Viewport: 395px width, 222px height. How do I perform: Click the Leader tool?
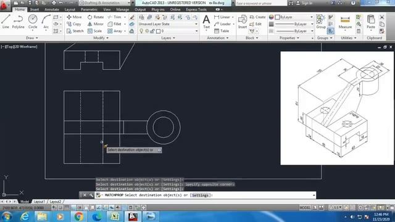coord(222,24)
